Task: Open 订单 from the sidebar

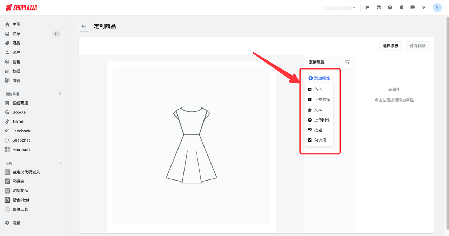Action: [15, 33]
